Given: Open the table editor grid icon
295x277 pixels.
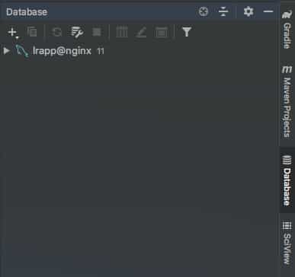Looking at the screenshot, I should pos(122,32).
